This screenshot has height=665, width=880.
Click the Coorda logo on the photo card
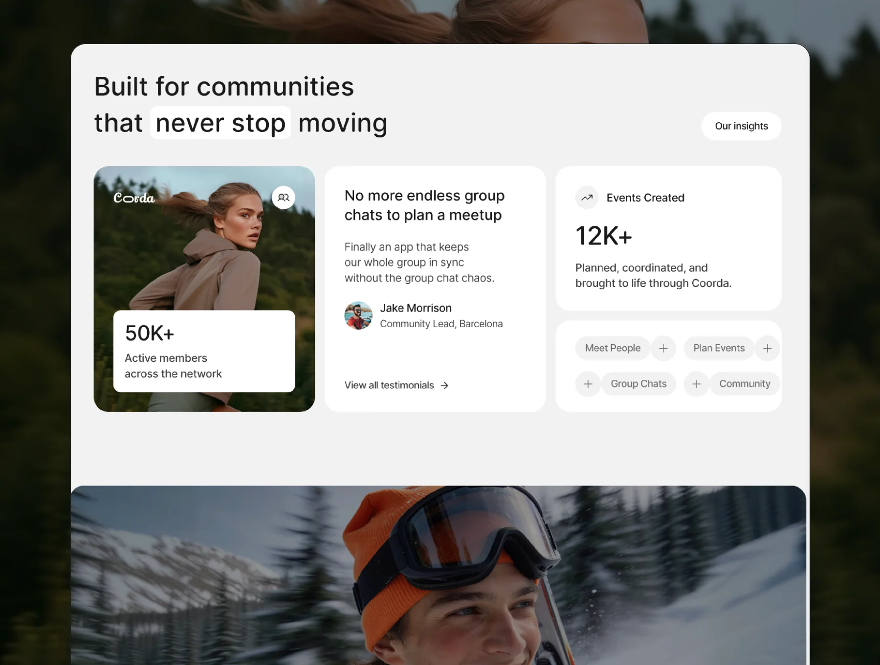(134, 198)
